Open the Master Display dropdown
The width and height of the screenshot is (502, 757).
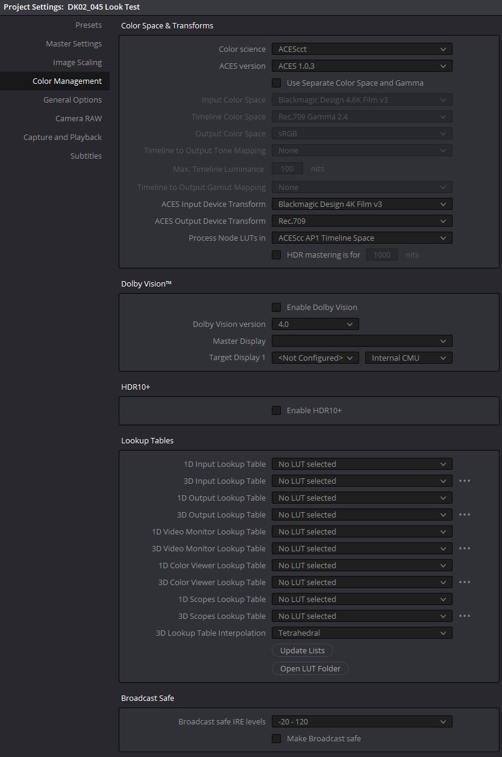coord(362,341)
